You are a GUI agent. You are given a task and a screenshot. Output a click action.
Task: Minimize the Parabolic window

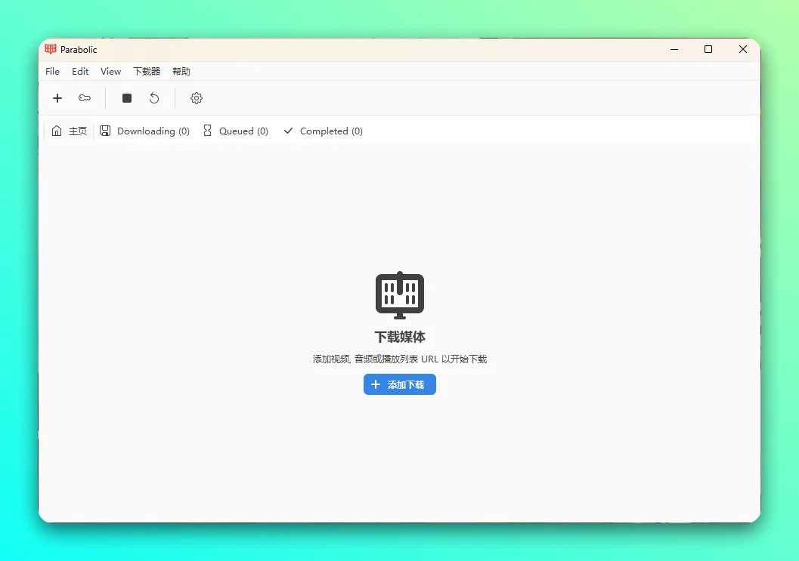coord(674,49)
